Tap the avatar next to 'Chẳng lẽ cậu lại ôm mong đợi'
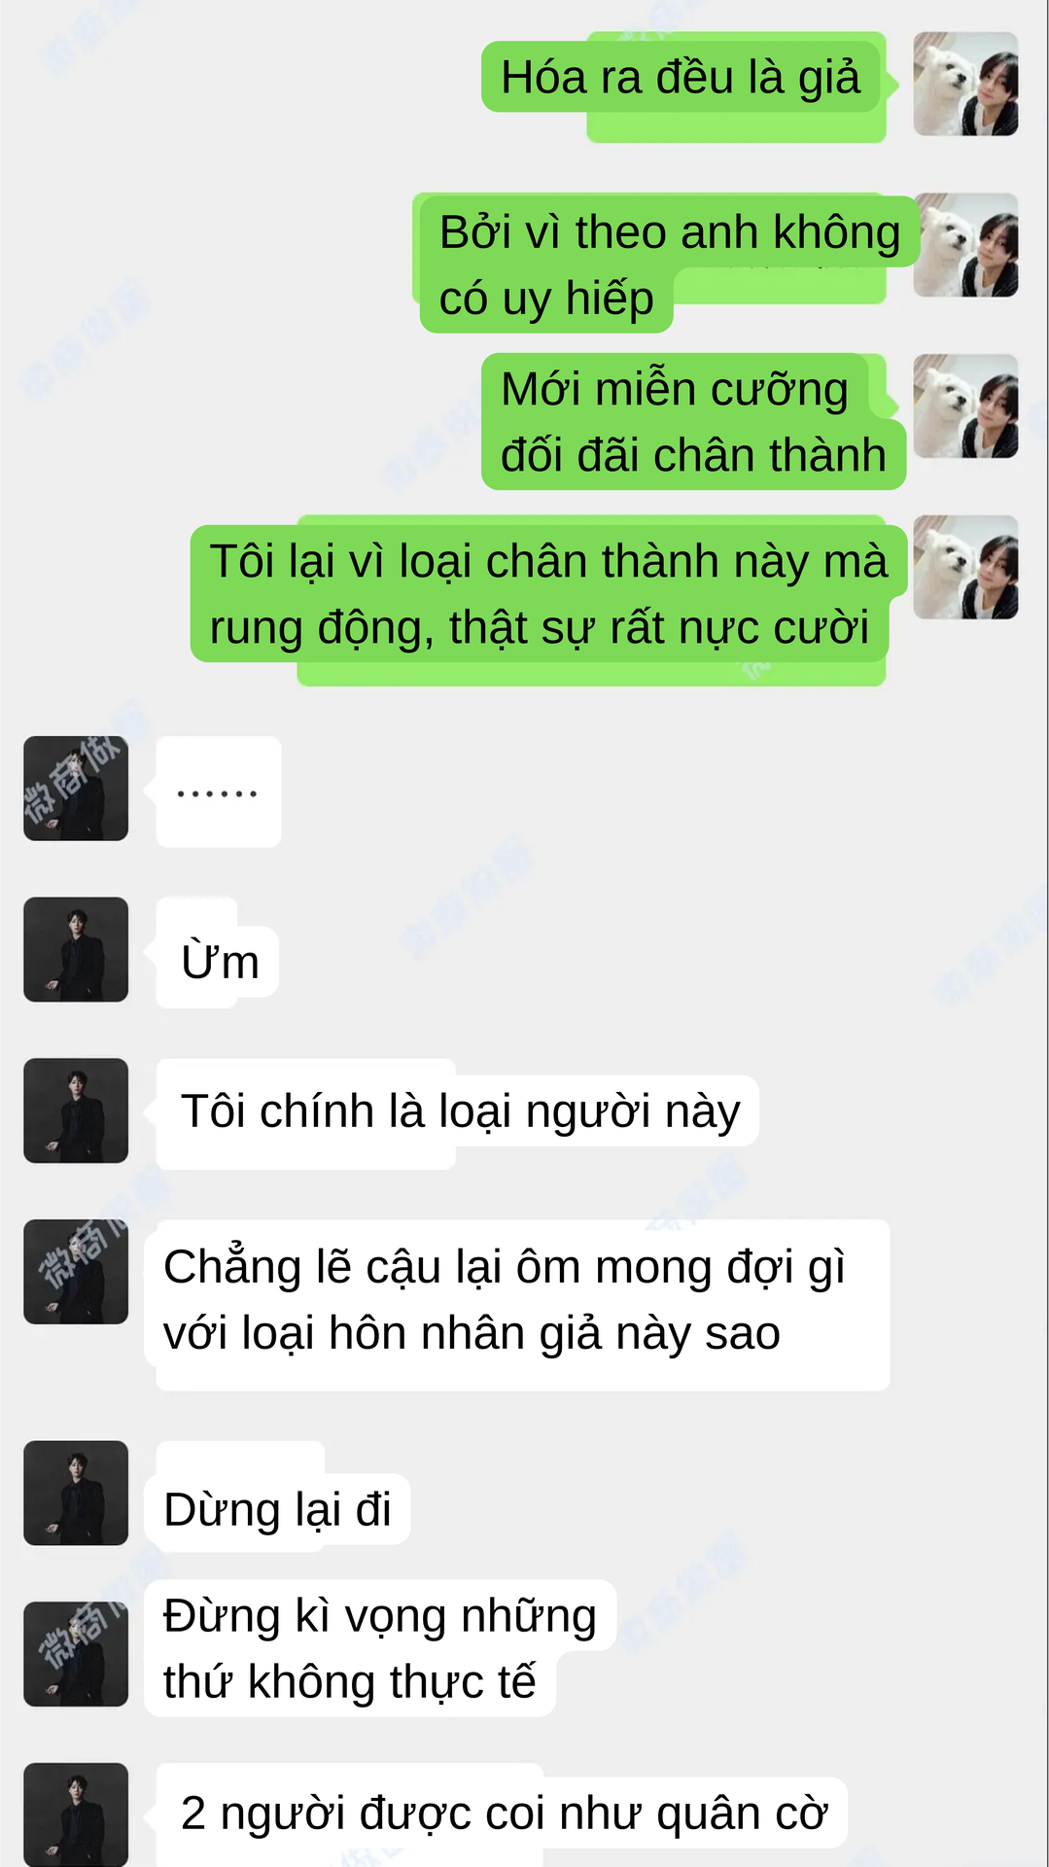Viewport: 1049px width, 1867px height. pos(76,1272)
